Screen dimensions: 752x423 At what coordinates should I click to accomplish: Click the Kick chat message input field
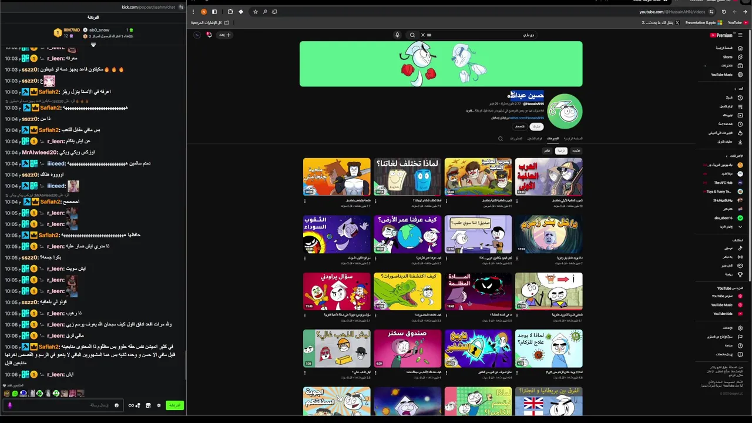coord(63,405)
